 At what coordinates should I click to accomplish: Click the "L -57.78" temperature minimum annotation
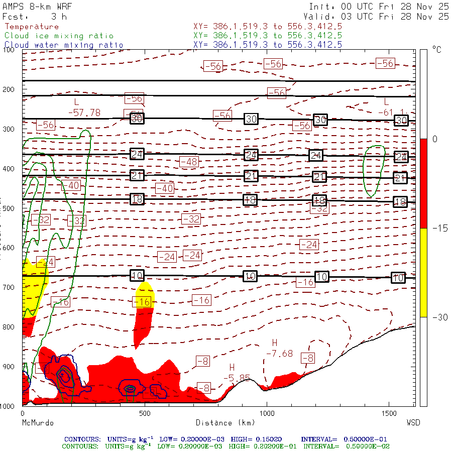[x=84, y=107]
